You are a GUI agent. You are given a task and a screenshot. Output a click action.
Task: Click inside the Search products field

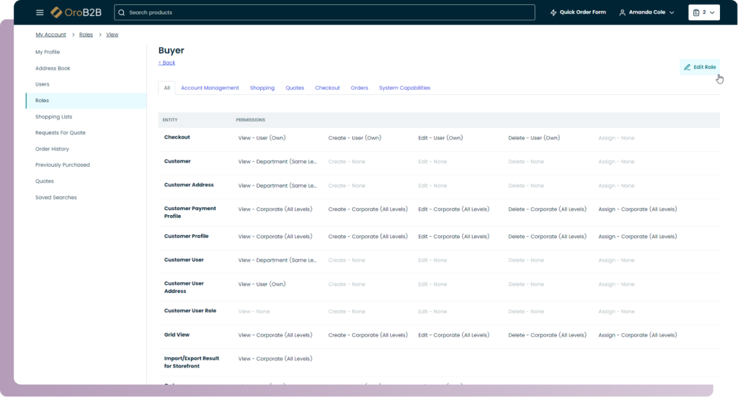(x=324, y=13)
